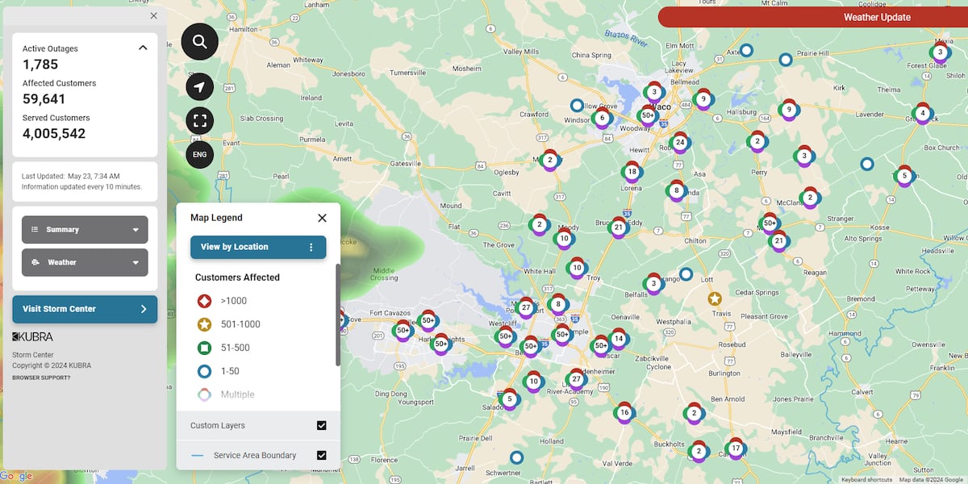Click the outage cluster marked 24
This screenshot has height=484, width=968.
[x=680, y=143]
